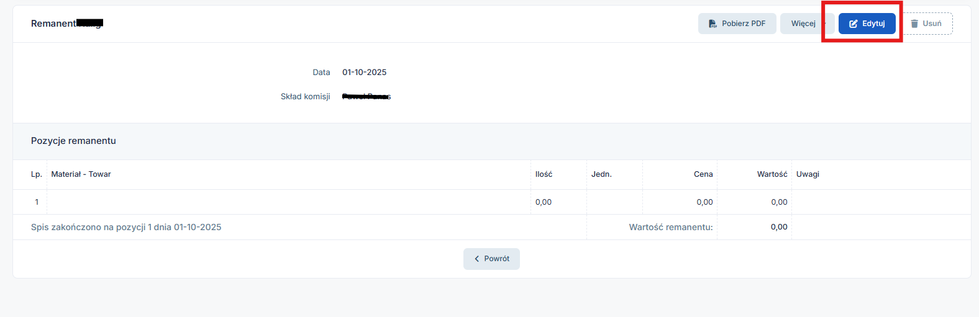This screenshot has height=317, width=979.
Task: Click the Spis zakończono footer text
Action: 126,227
